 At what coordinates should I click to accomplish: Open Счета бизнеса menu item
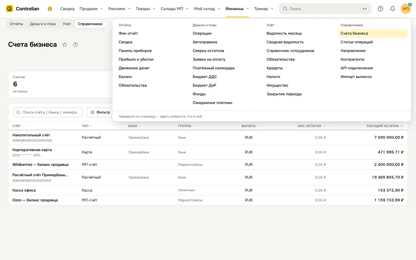373,33
